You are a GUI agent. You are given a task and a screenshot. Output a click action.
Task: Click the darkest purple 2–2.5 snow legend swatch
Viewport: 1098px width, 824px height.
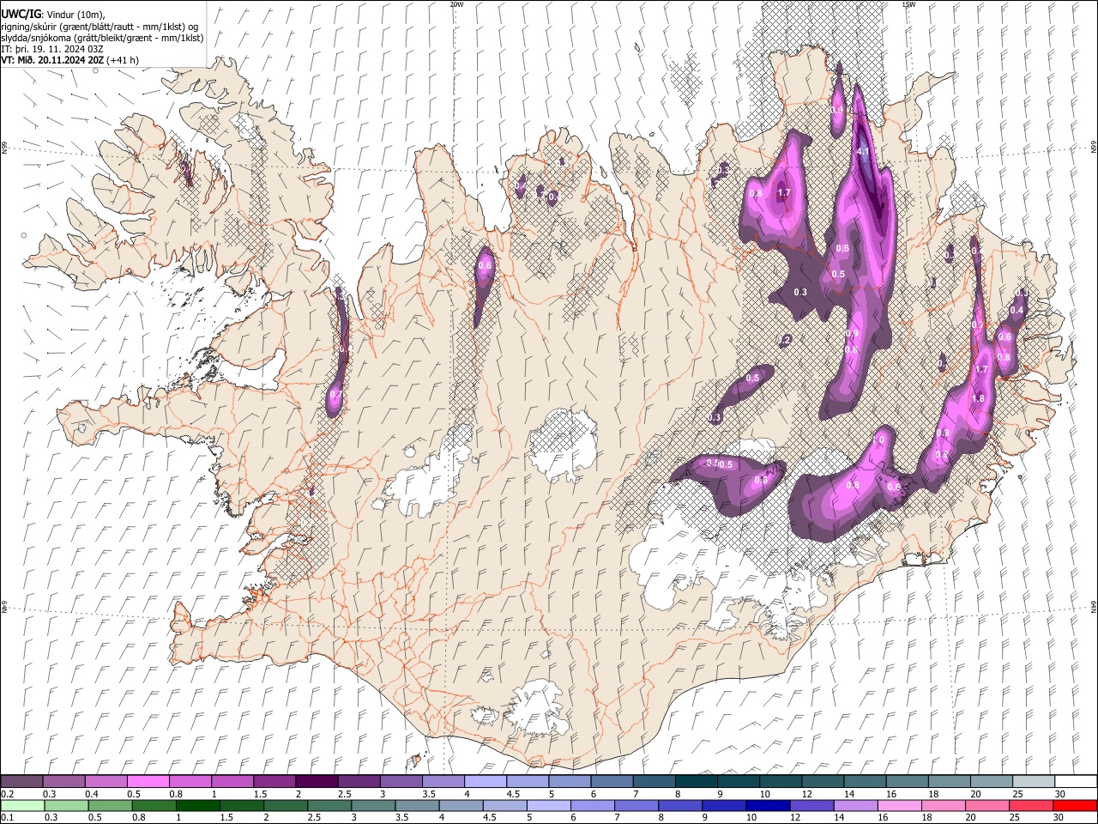316,781
